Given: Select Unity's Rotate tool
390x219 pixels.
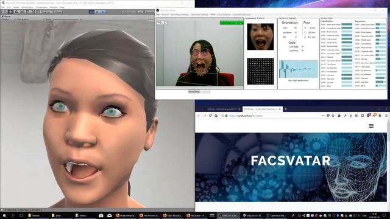Looking at the screenshot, I should pos(16,12).
